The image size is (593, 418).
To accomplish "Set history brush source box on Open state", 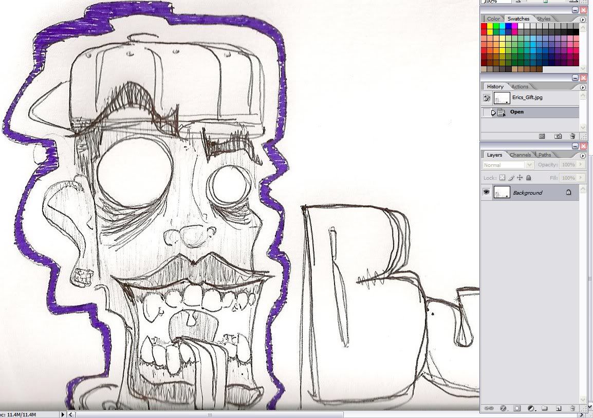I will [487, 112].
